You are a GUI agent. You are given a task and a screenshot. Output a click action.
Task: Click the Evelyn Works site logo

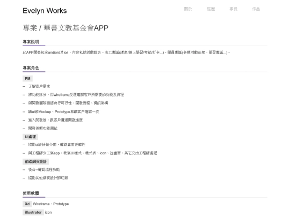pyautogui.click(x=45, y=11)
